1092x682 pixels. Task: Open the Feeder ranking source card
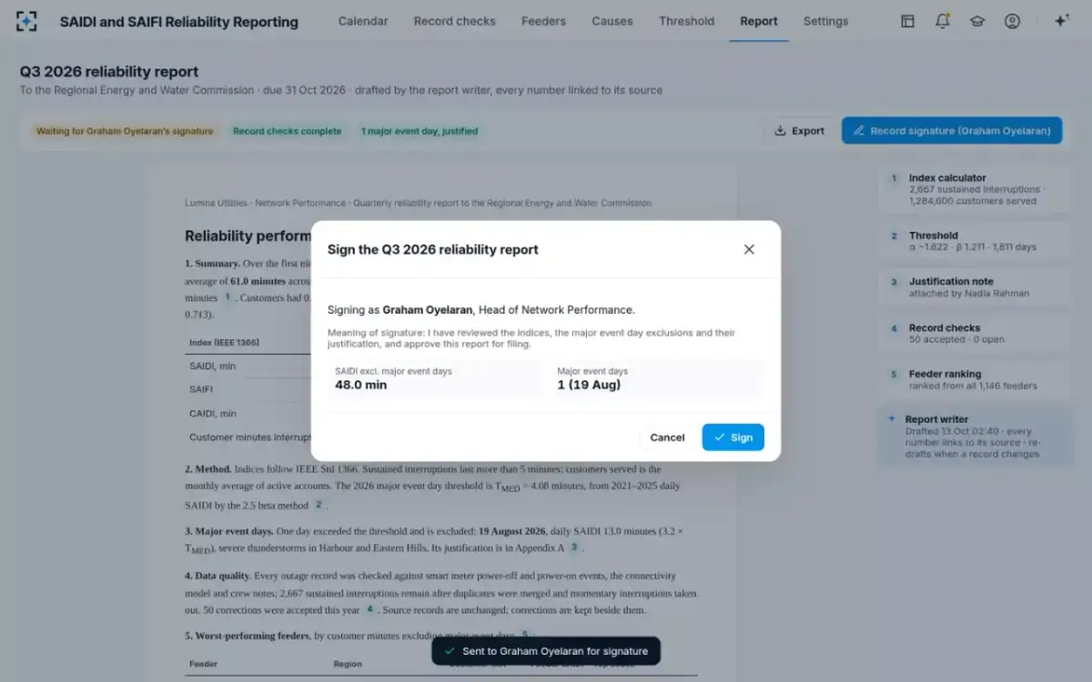coord(976,379)
